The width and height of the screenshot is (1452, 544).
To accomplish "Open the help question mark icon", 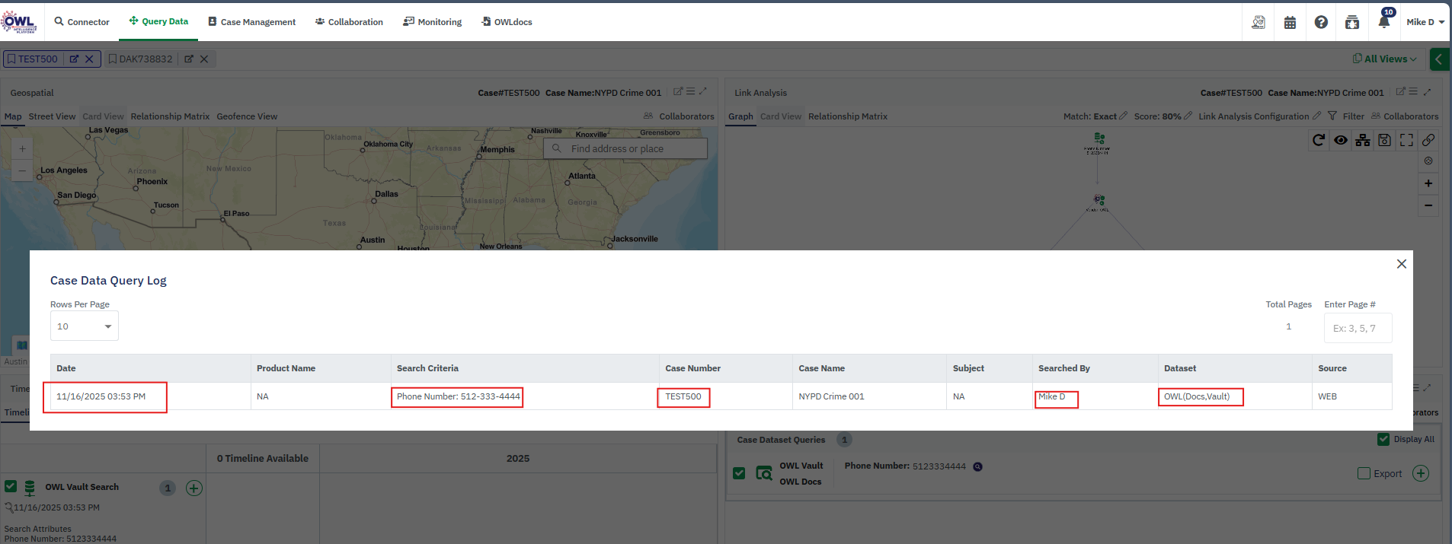I will 1321,23.
